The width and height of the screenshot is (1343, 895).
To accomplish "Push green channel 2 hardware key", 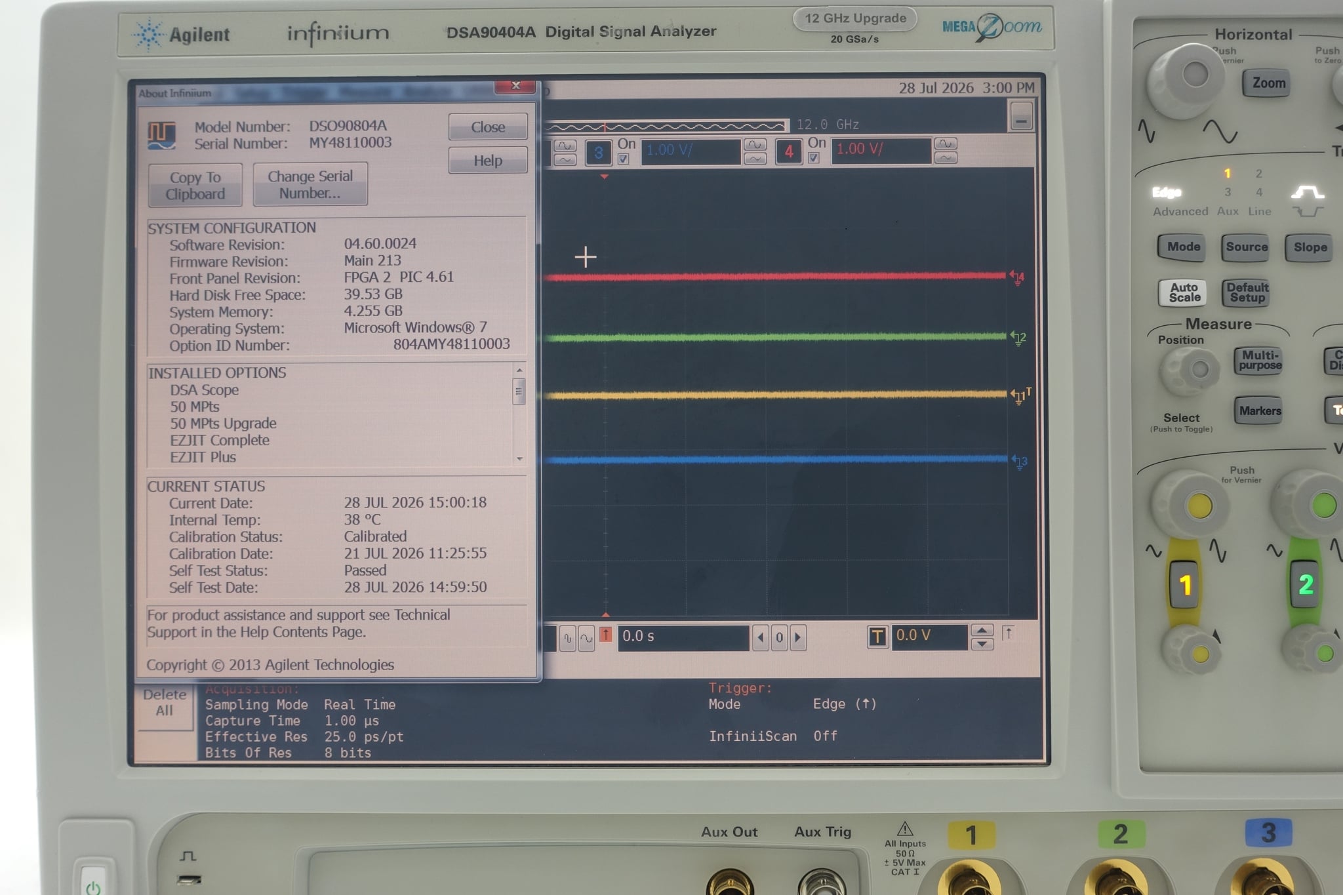I will point(1305,584).
